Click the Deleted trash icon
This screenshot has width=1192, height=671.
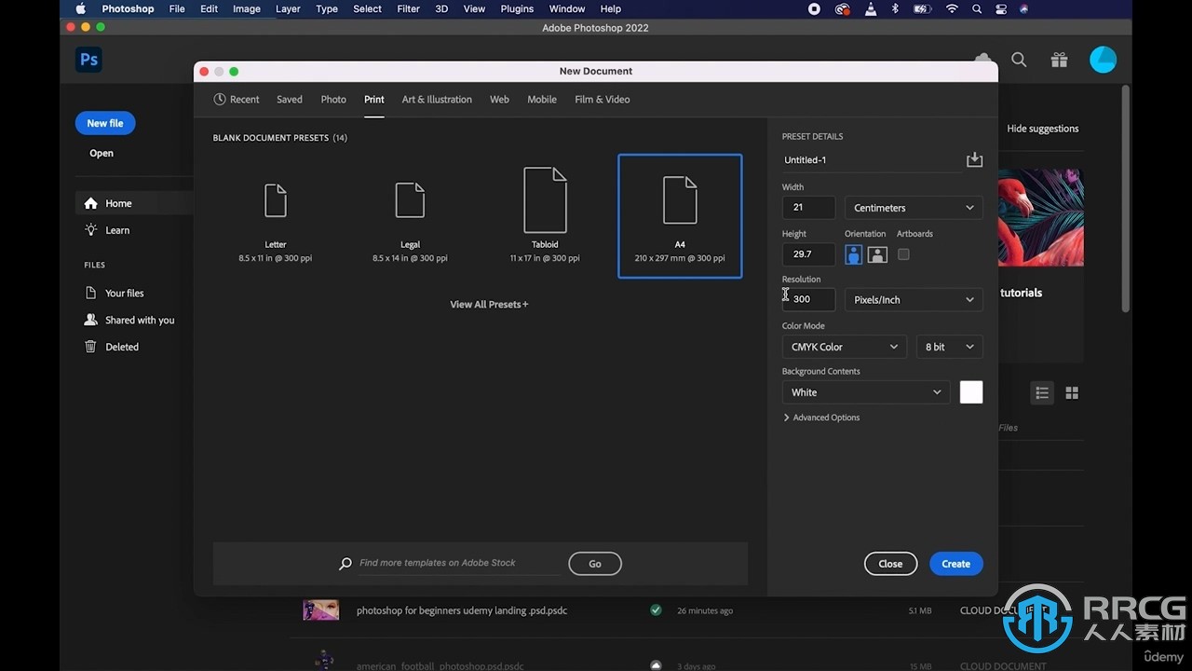coord(90,347)
